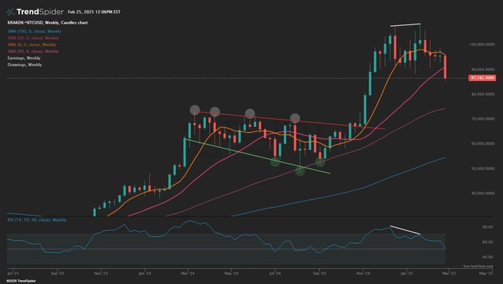Click the Mar '24 time axis label
This screenshot has height=284, width=503.
click(188, 274)
